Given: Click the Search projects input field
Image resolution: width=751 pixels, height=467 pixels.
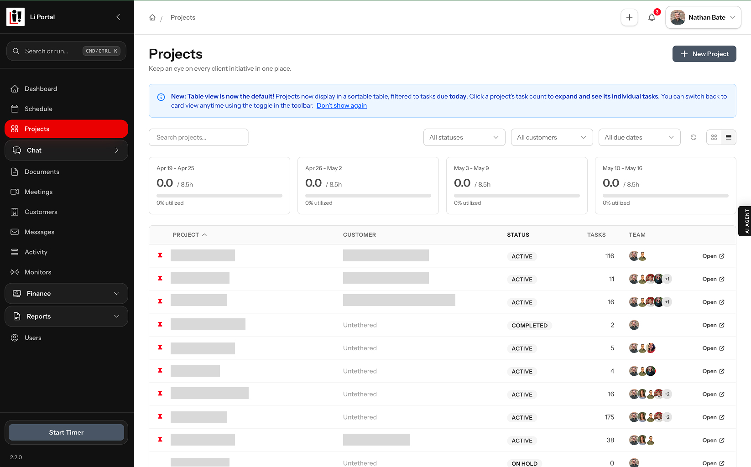Looking at the screenshot, I should (198, 137).
